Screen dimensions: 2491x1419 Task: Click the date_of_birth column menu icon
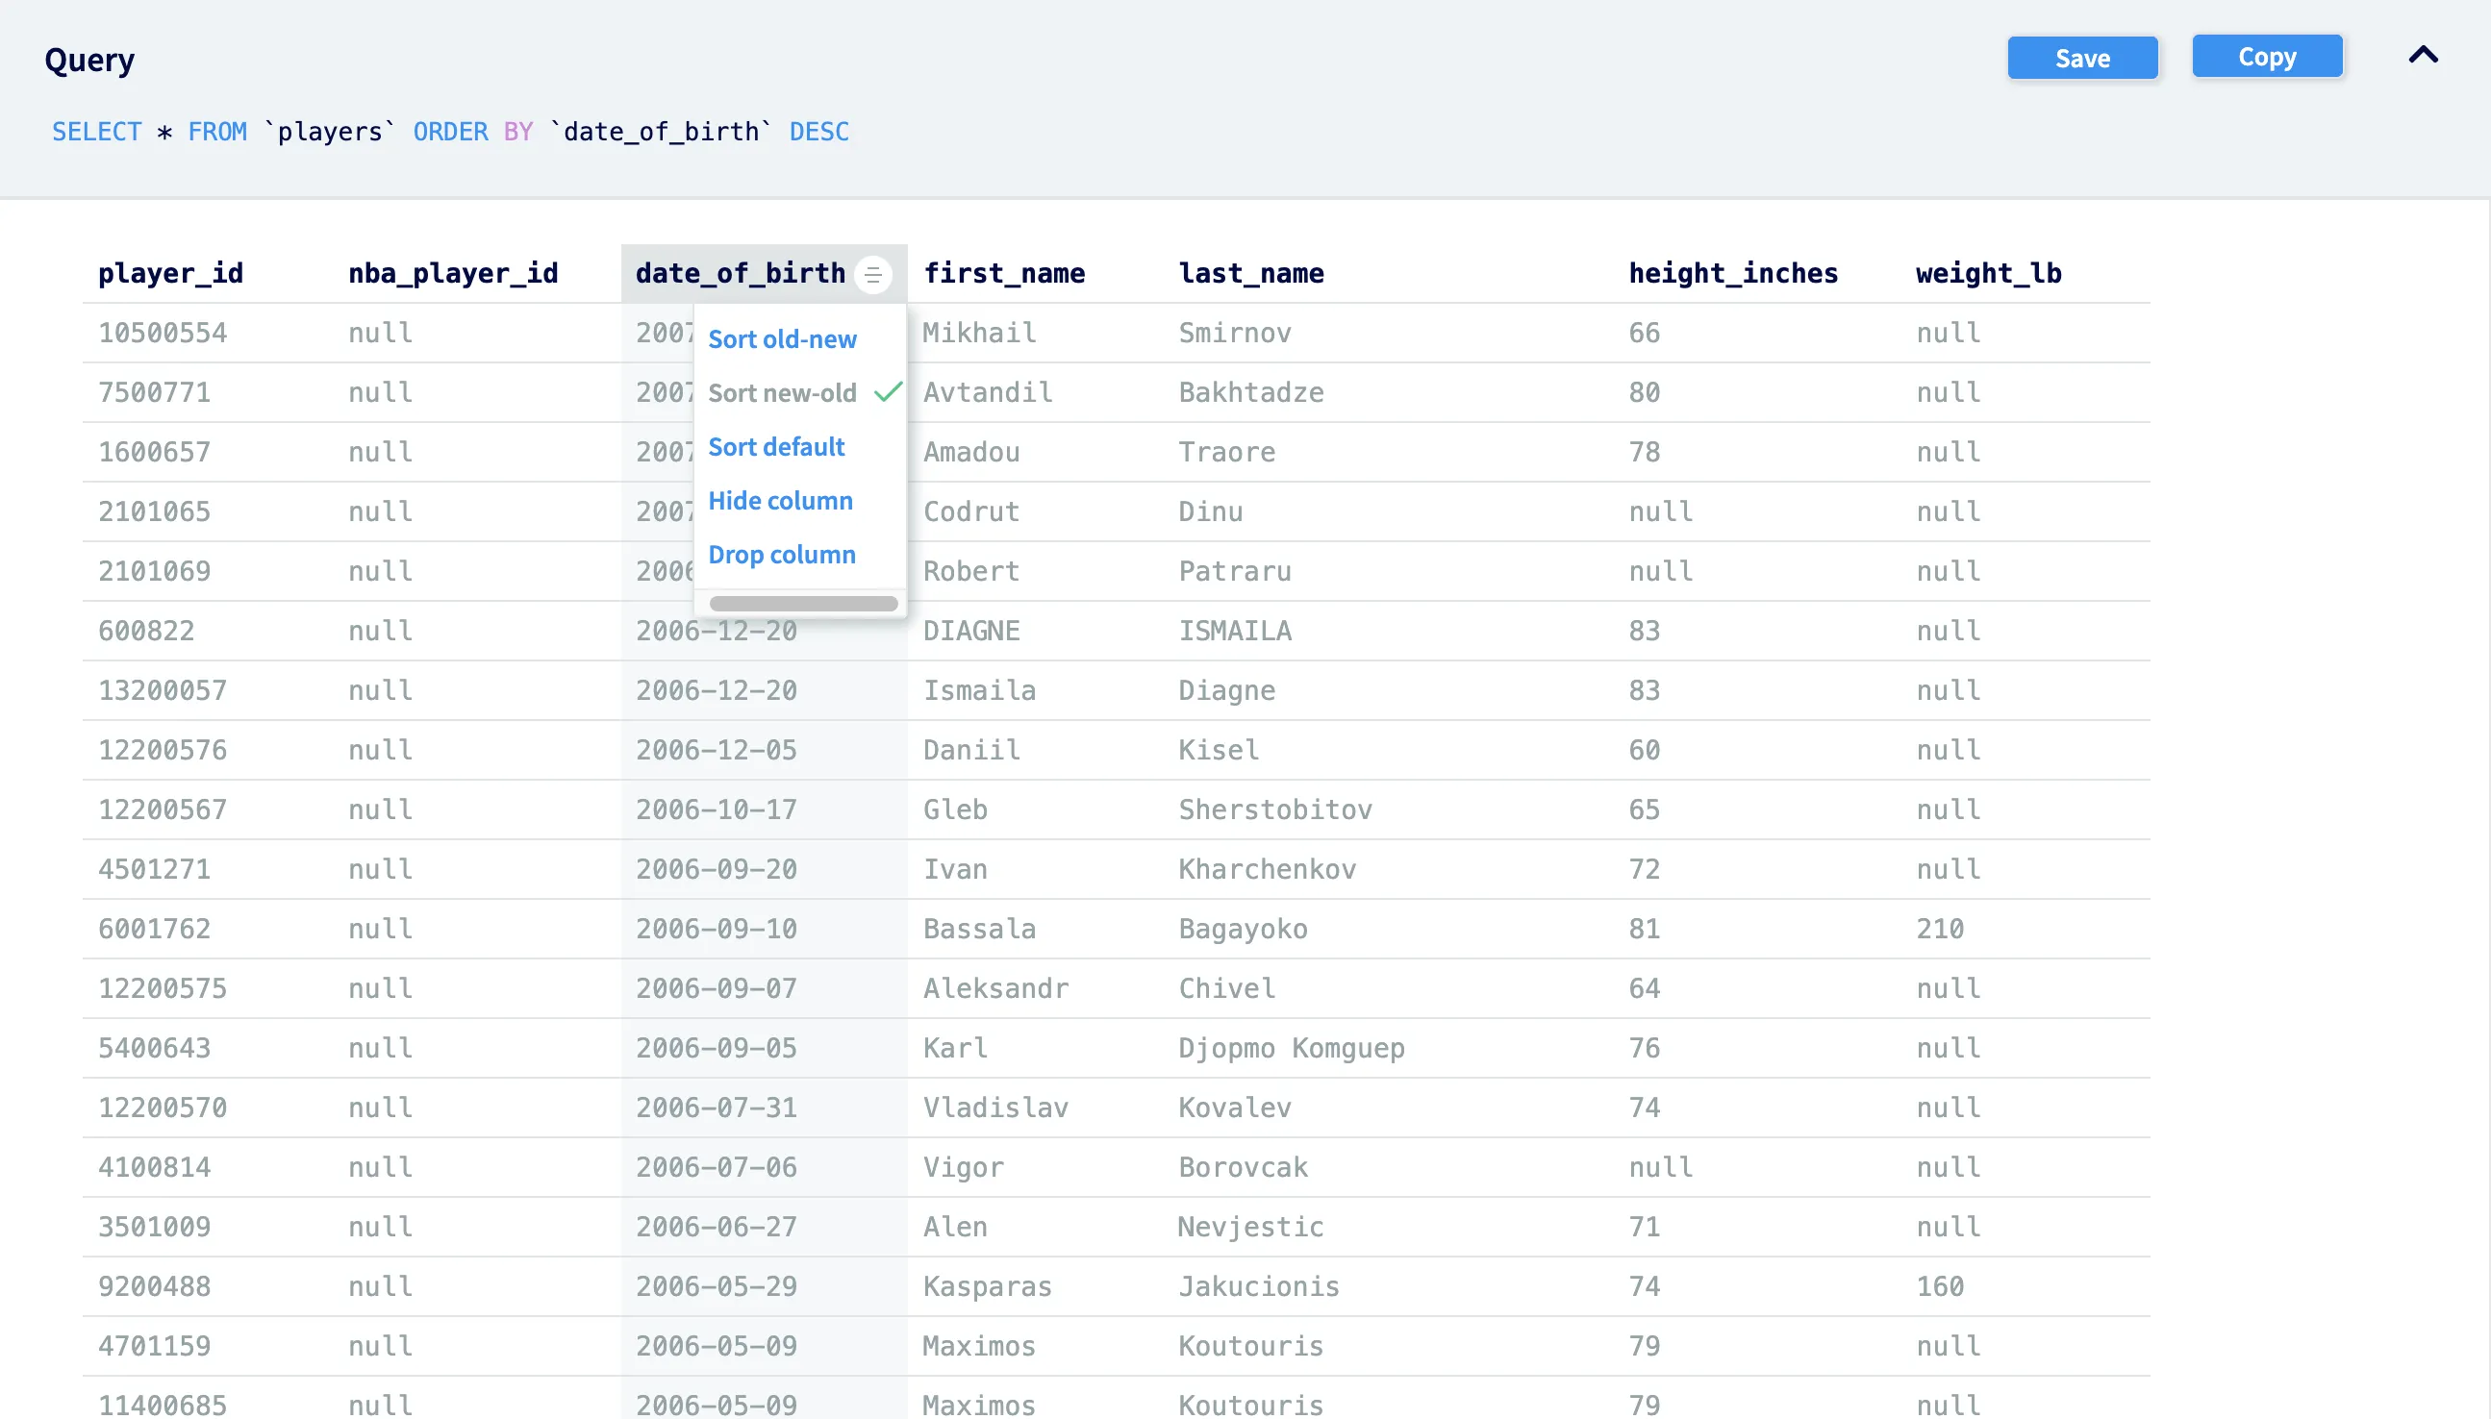(x=872, y=274)
